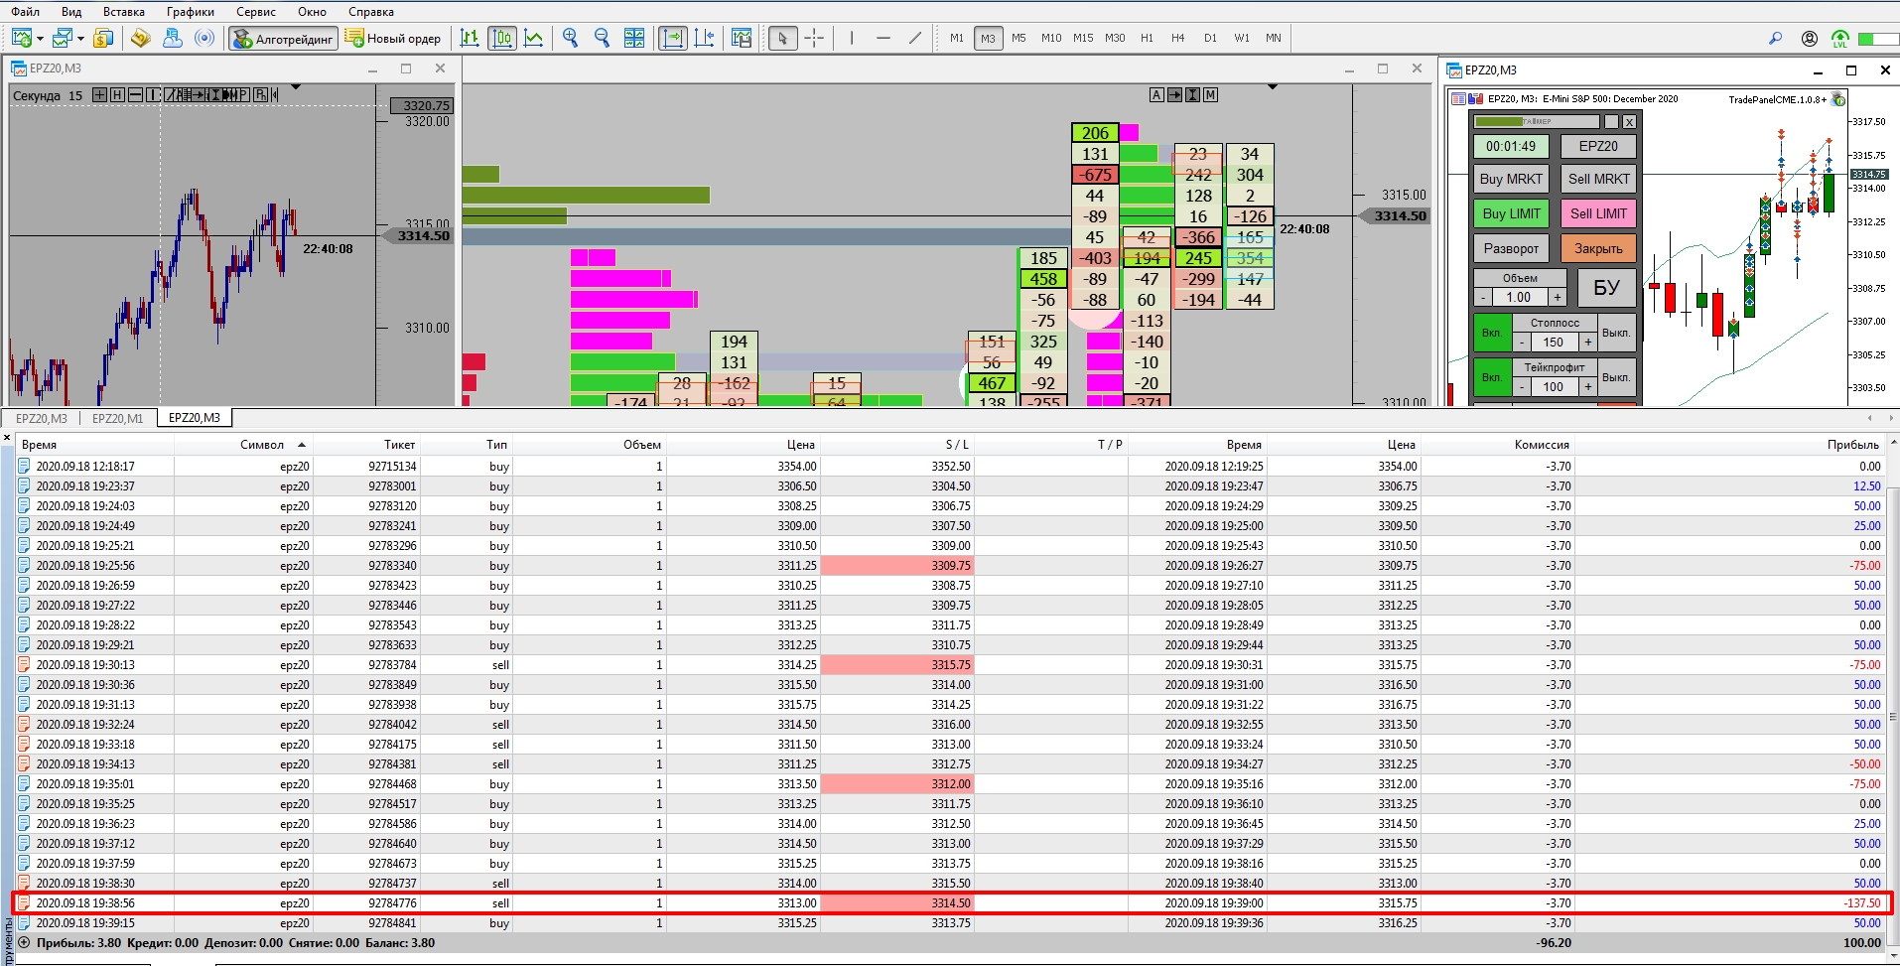Click the Стоплосс value field 150
The width and height of the screenshot is (1900, 966).
(1554, 342)
